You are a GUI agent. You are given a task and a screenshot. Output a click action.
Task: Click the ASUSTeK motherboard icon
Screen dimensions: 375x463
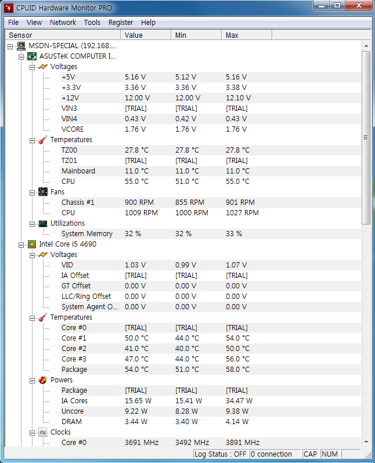(x=32, y=56)
